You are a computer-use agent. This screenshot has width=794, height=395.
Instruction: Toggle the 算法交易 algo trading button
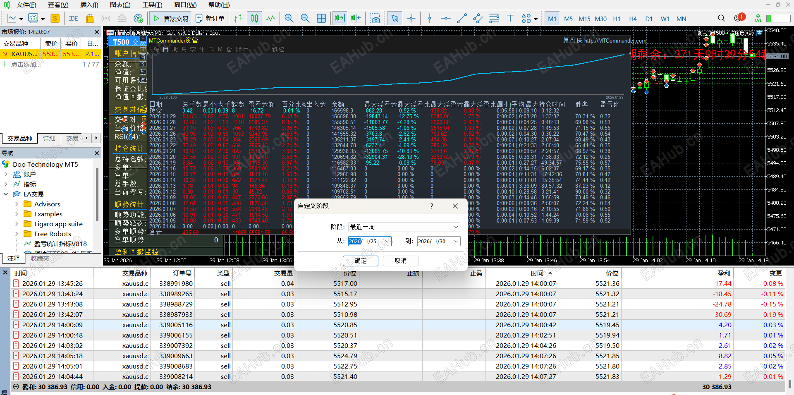click(x=171, y=18)
